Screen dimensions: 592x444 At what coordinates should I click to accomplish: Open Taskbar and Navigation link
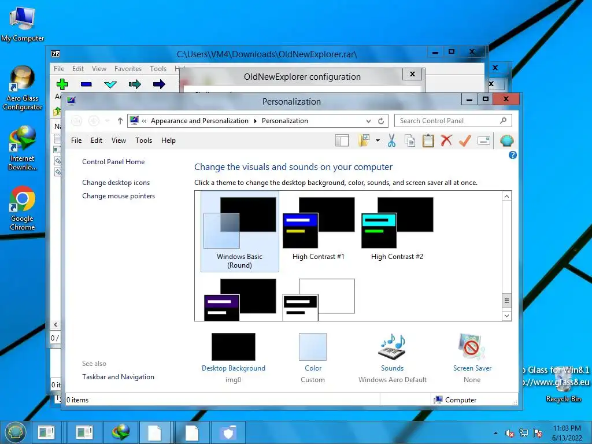(x=118, y=377)
